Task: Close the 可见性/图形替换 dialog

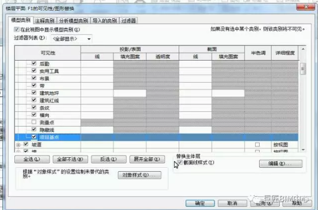Action: (306, 7)
